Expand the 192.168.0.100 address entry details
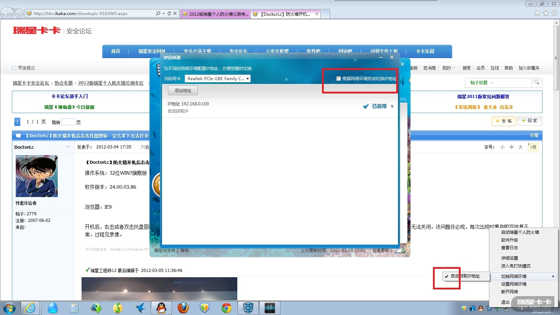 pyautogui.click(x=392, y=106)
